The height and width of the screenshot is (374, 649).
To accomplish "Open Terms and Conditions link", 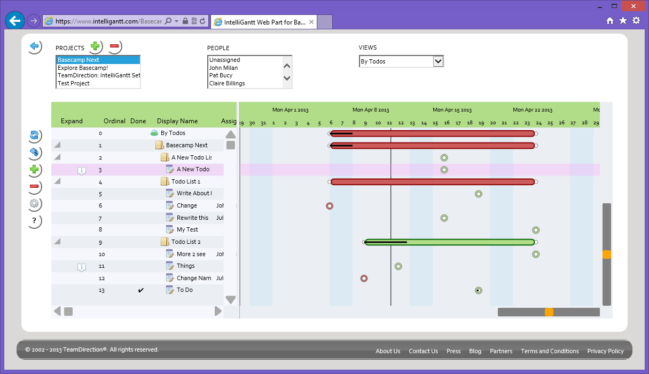I will (x=550, y=351).
